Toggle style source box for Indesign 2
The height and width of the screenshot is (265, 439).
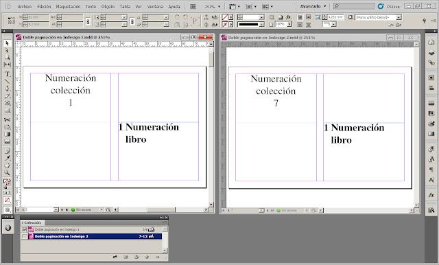pyautogui.click(x=25, y=236)
